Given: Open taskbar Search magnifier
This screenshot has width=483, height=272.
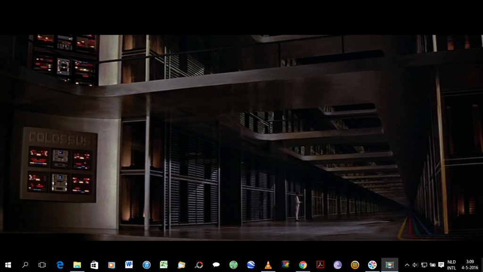Looking at the screenshot, I should [x=25, y=264].
